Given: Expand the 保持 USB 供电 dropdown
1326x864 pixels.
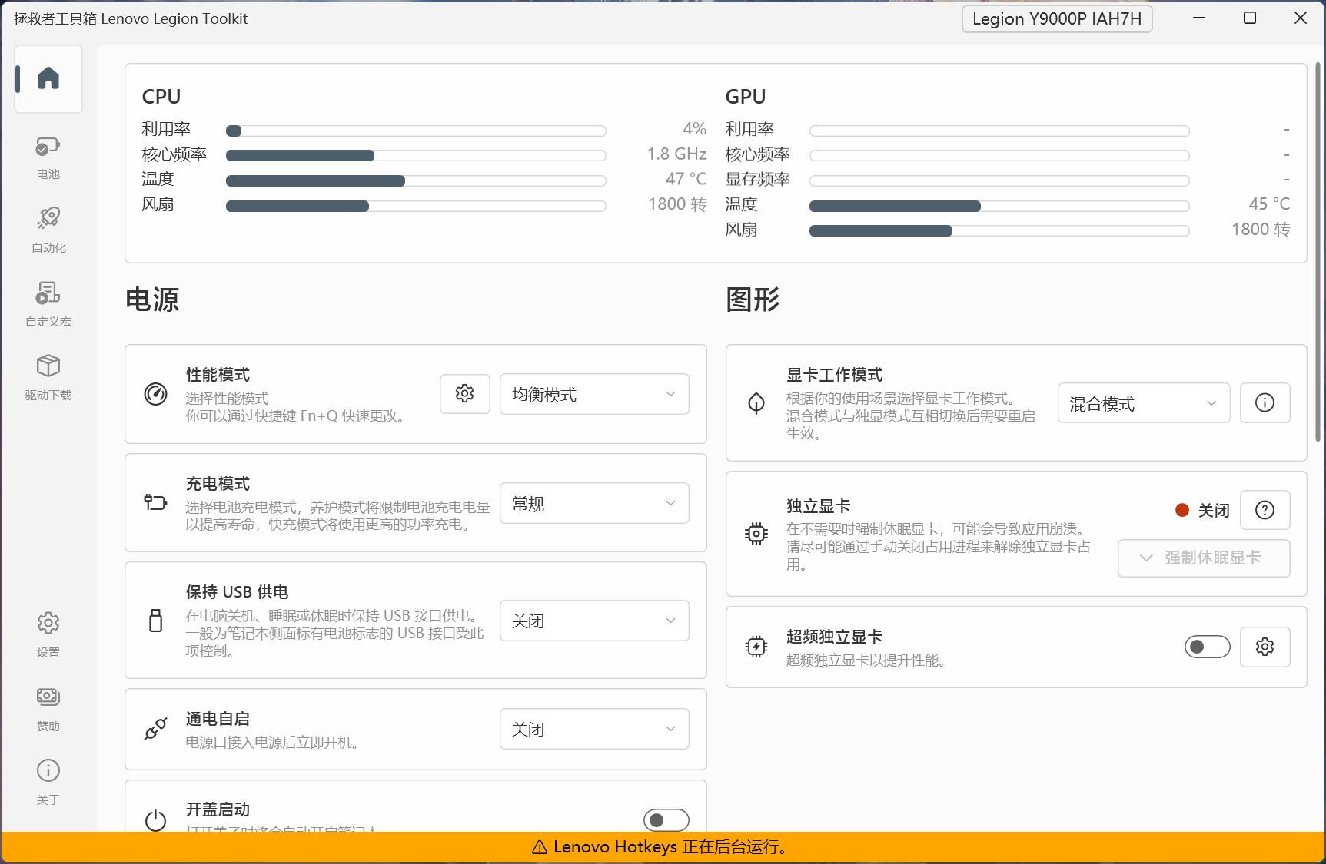Looking at the screenshot, I should click(x=594, y=621).
